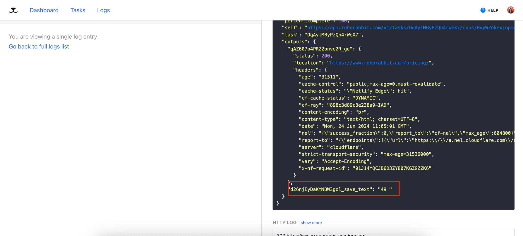Click the outputs key in the JSON
This screenshot has height=236, width=523.
(x=294, y=42)
